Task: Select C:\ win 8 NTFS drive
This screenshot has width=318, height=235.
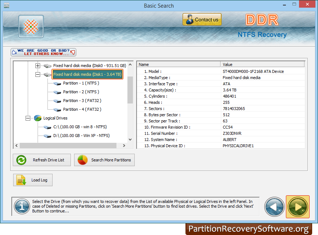Action: (80, 127)
